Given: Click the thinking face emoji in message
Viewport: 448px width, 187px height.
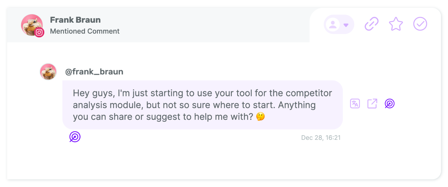Looking at the screenshot, I should point(260,116).
